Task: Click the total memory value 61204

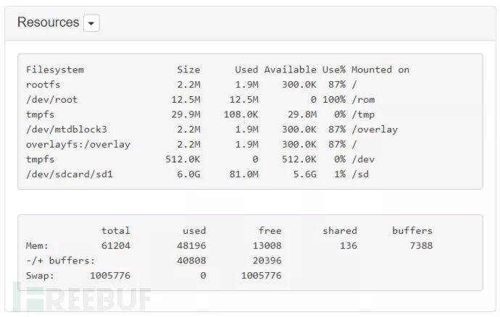Action: coord(116,245)
